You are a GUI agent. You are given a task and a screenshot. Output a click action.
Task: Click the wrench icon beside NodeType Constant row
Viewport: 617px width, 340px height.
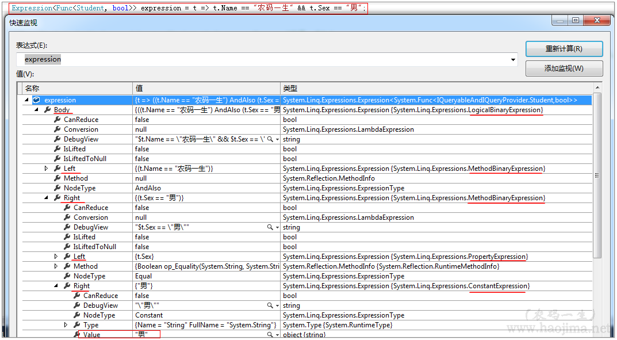click(x=77, y=315)
